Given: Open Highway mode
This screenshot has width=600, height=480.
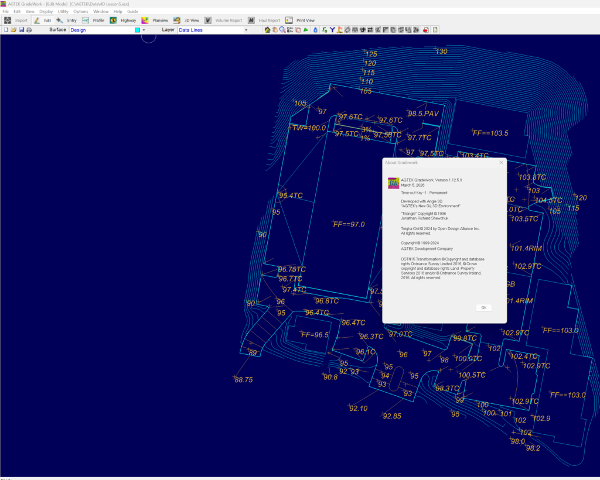Looking at the screenshot, I should [123, 20].
